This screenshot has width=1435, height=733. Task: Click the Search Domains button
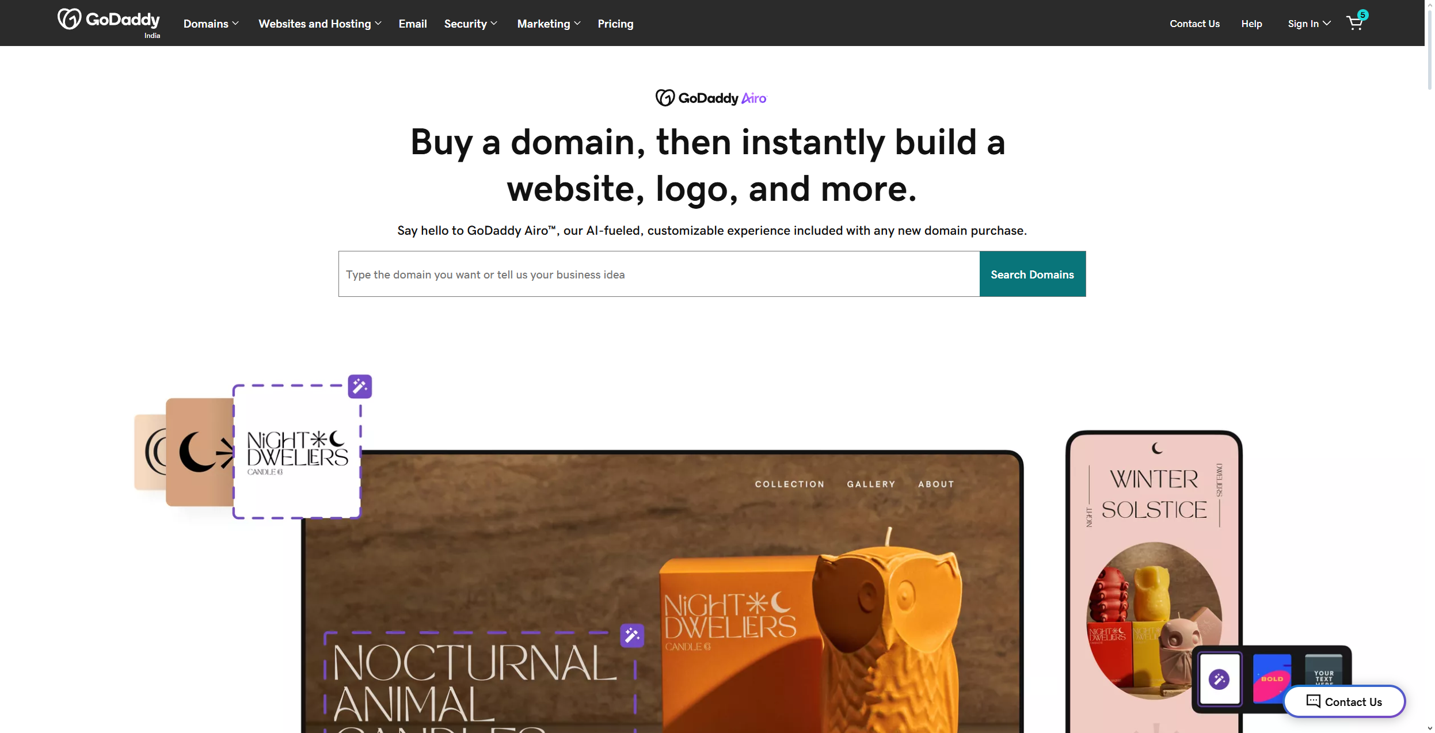[1032, 274]
